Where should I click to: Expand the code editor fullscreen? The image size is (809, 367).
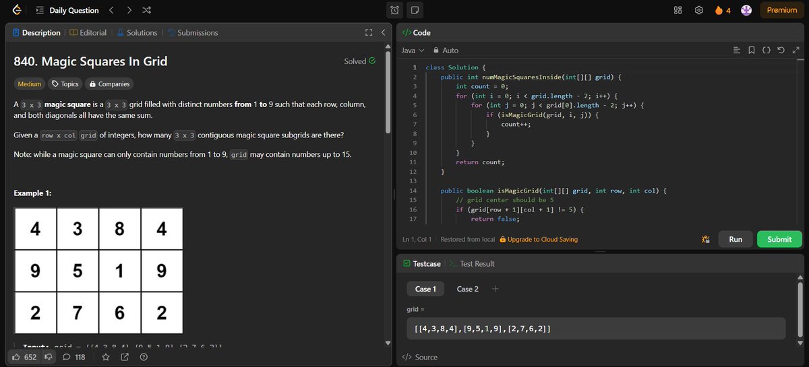pyautogui.click(x=796, y=51)
